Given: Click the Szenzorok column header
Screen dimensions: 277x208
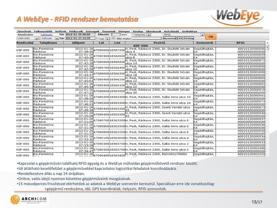Looking at the screenshot, I should (205, 43).
